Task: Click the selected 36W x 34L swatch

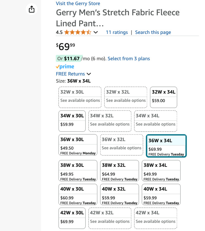Action: tap(166, 146)
